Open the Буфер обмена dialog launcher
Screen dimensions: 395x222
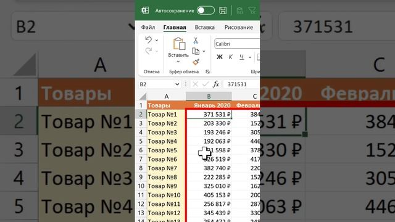pos(207,72)
